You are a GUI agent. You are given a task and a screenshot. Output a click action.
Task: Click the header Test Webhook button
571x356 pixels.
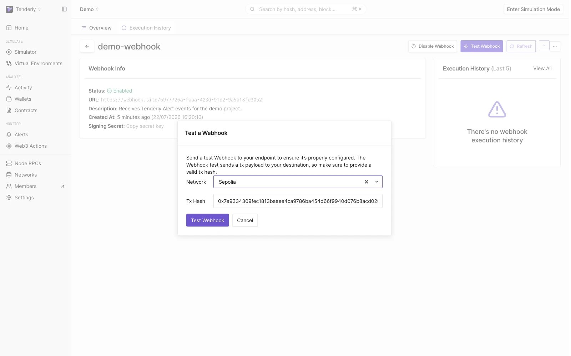pos(481,46)
